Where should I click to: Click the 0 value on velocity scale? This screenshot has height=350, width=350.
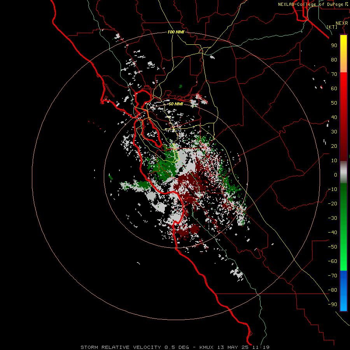[336, 175]
